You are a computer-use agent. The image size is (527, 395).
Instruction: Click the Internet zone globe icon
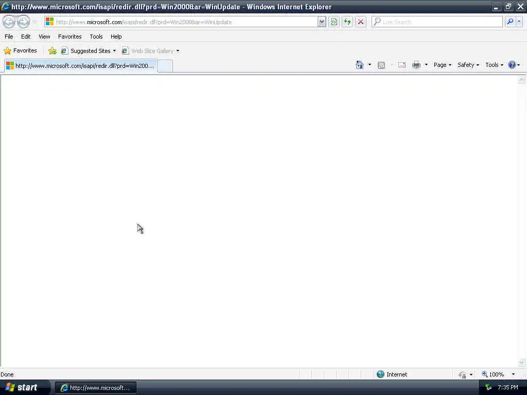click(x=380, y=374)
